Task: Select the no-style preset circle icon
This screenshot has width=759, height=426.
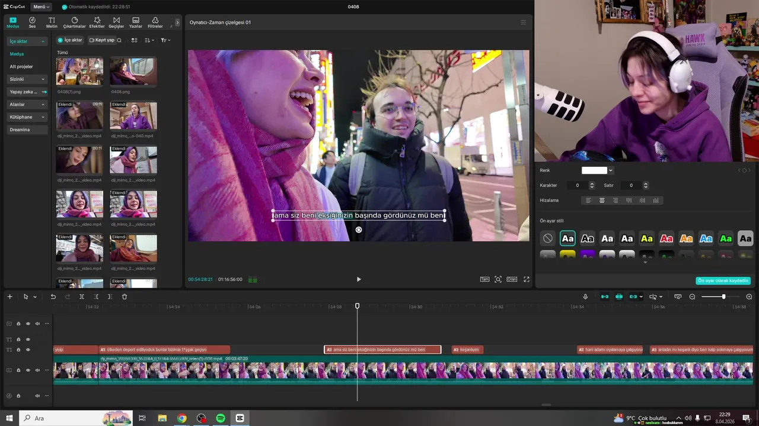Action: pos(548,238)
